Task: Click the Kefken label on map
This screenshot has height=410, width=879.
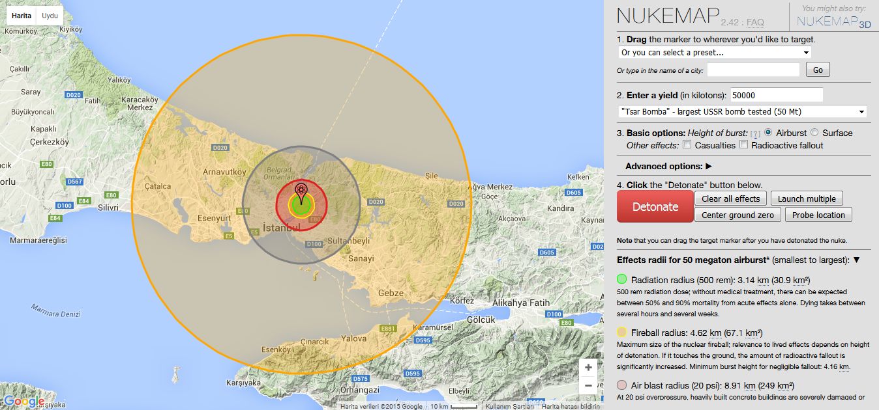Action: 578,176
